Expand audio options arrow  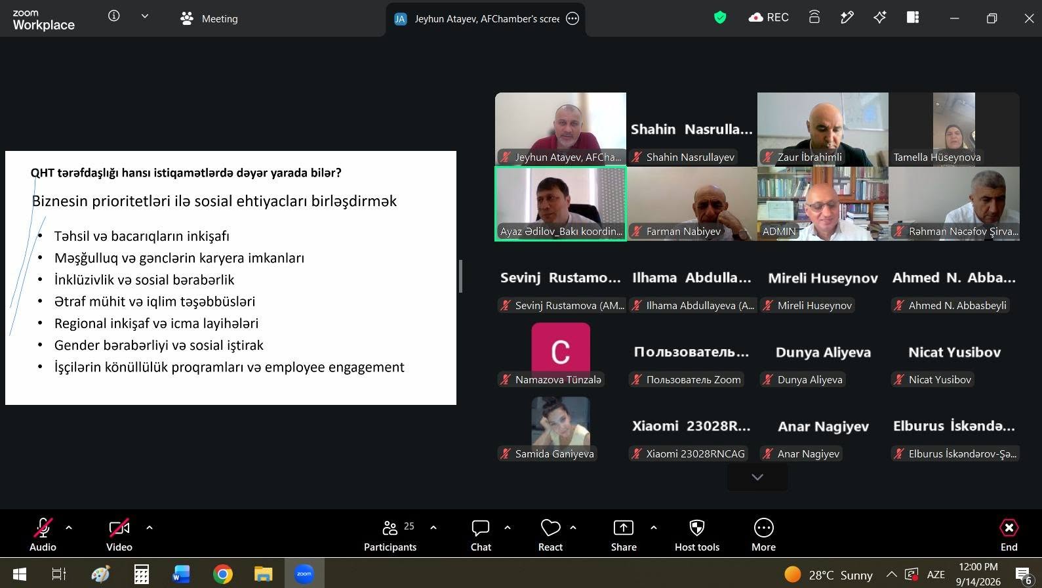click(x=69, y=528)
